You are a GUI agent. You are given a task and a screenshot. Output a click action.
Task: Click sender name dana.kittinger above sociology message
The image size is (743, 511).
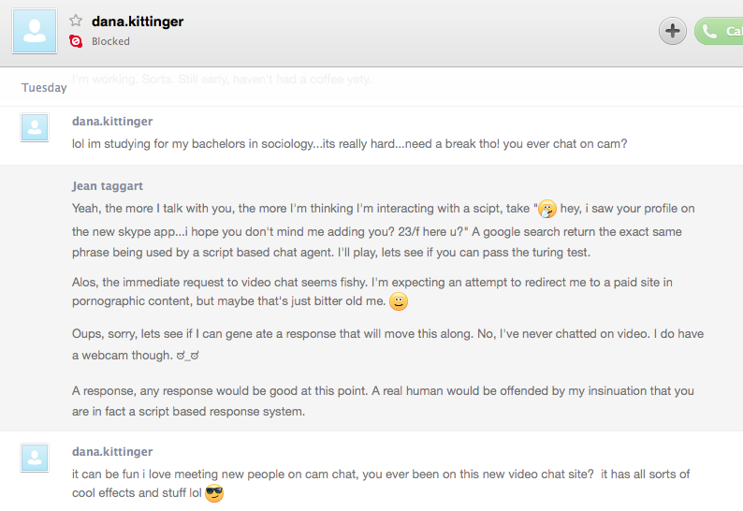click(x=112, y=122)
